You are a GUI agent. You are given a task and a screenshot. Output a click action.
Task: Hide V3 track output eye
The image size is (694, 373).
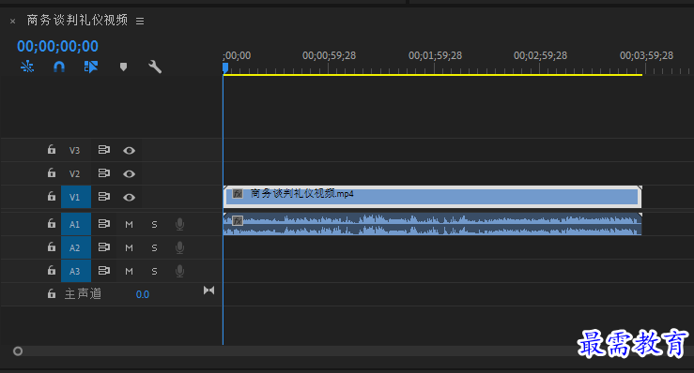click(129, 151)
